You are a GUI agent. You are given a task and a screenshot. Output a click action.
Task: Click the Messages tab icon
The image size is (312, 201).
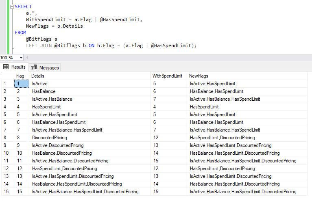[34, 67]
